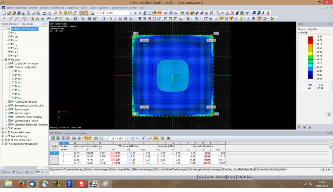Click the Save floppy-disk icon
This screenshot has width=333, height=192.
(x=23, y=13)
